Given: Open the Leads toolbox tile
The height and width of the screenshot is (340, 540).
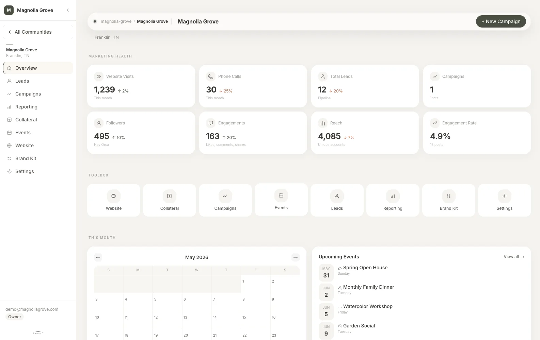Looking at the screenshot, I should (337, 200).
